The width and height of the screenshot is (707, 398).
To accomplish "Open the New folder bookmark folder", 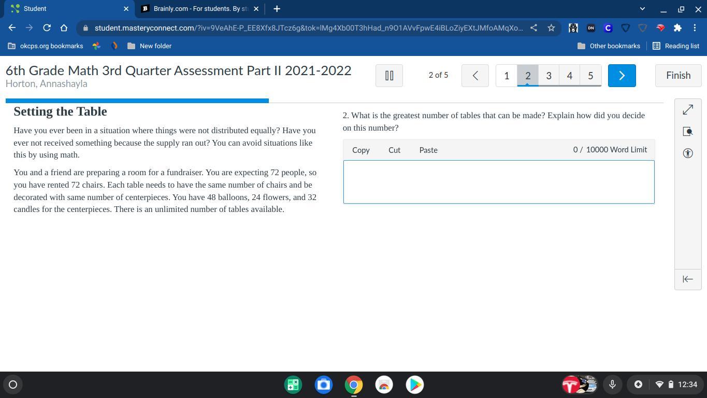I will click(149, 46).
